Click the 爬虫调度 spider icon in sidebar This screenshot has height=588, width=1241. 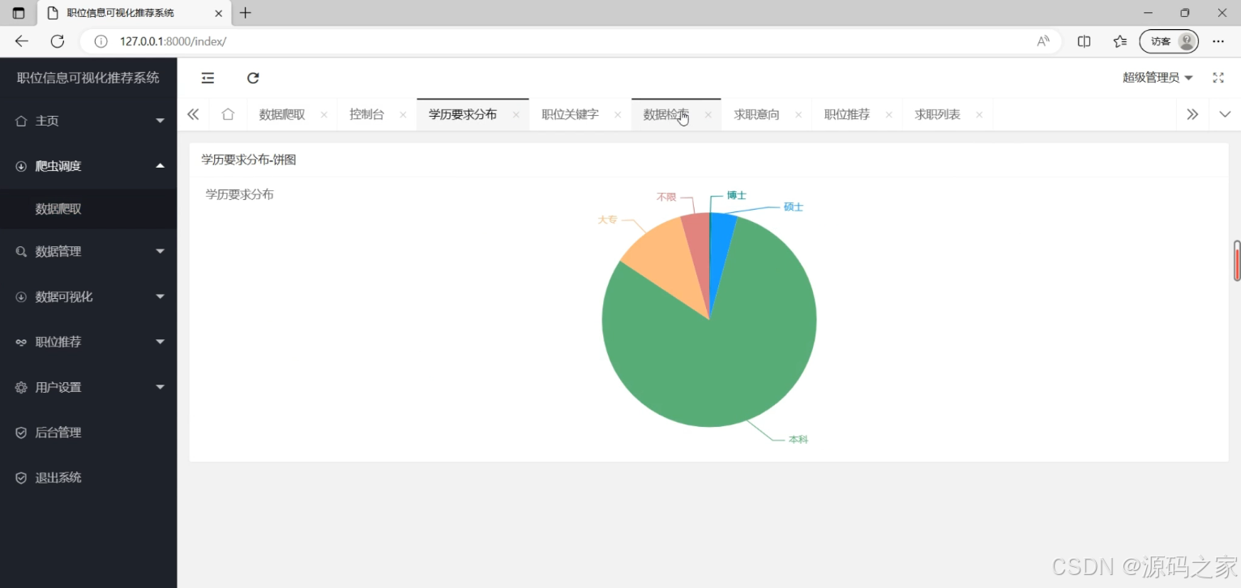click(x=20, y=166)
